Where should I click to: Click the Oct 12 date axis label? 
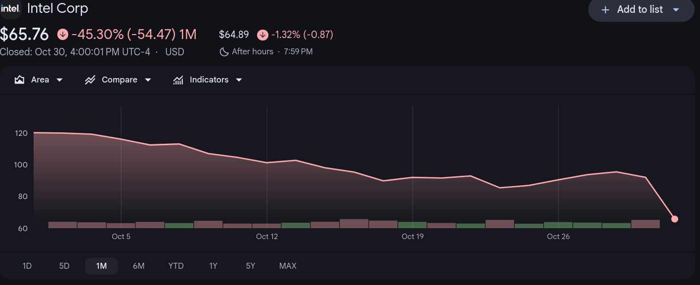[267, 237]
